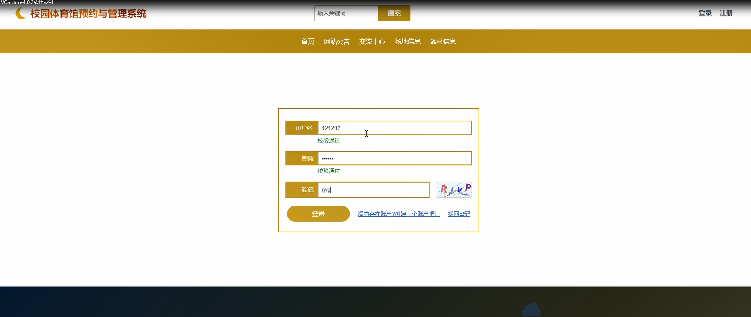Open 交流中心 navigation item
The image size is (751, 317).
372,41
